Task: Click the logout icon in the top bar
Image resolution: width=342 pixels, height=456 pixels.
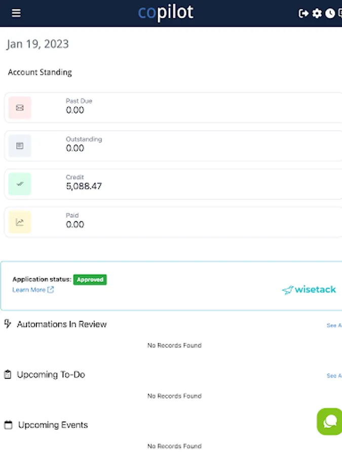Action: (x=303, y=14)
